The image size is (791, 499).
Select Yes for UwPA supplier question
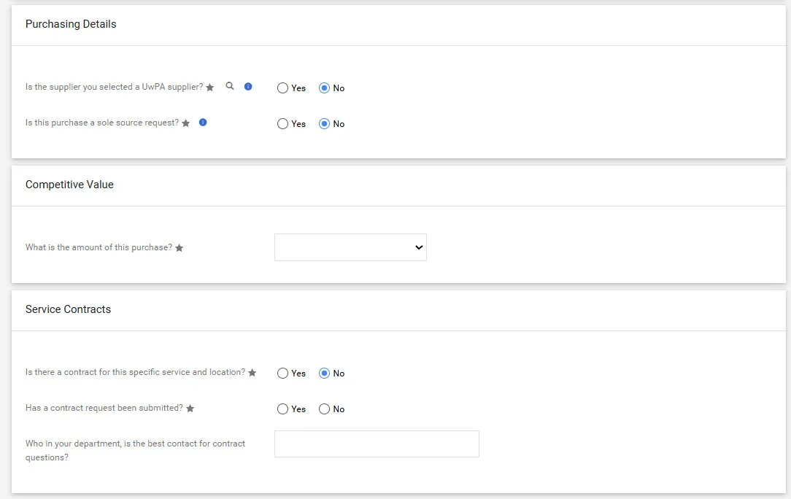coord(282,88)
